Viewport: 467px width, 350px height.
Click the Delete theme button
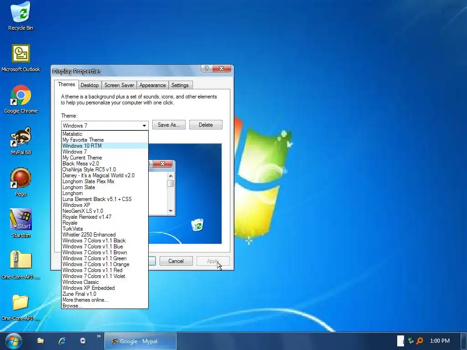coord(206,125)
